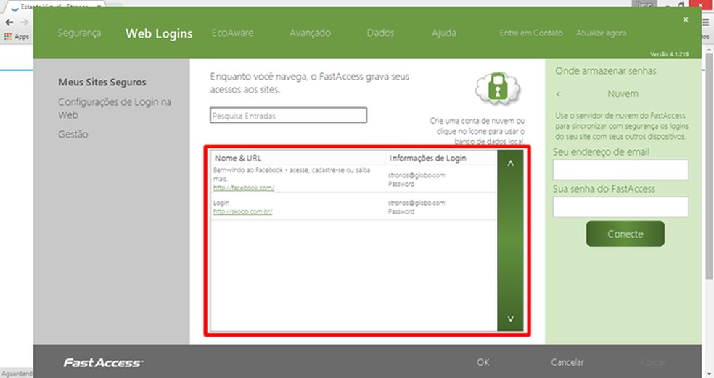Open Configurações de Login na Web

point(115,108)
